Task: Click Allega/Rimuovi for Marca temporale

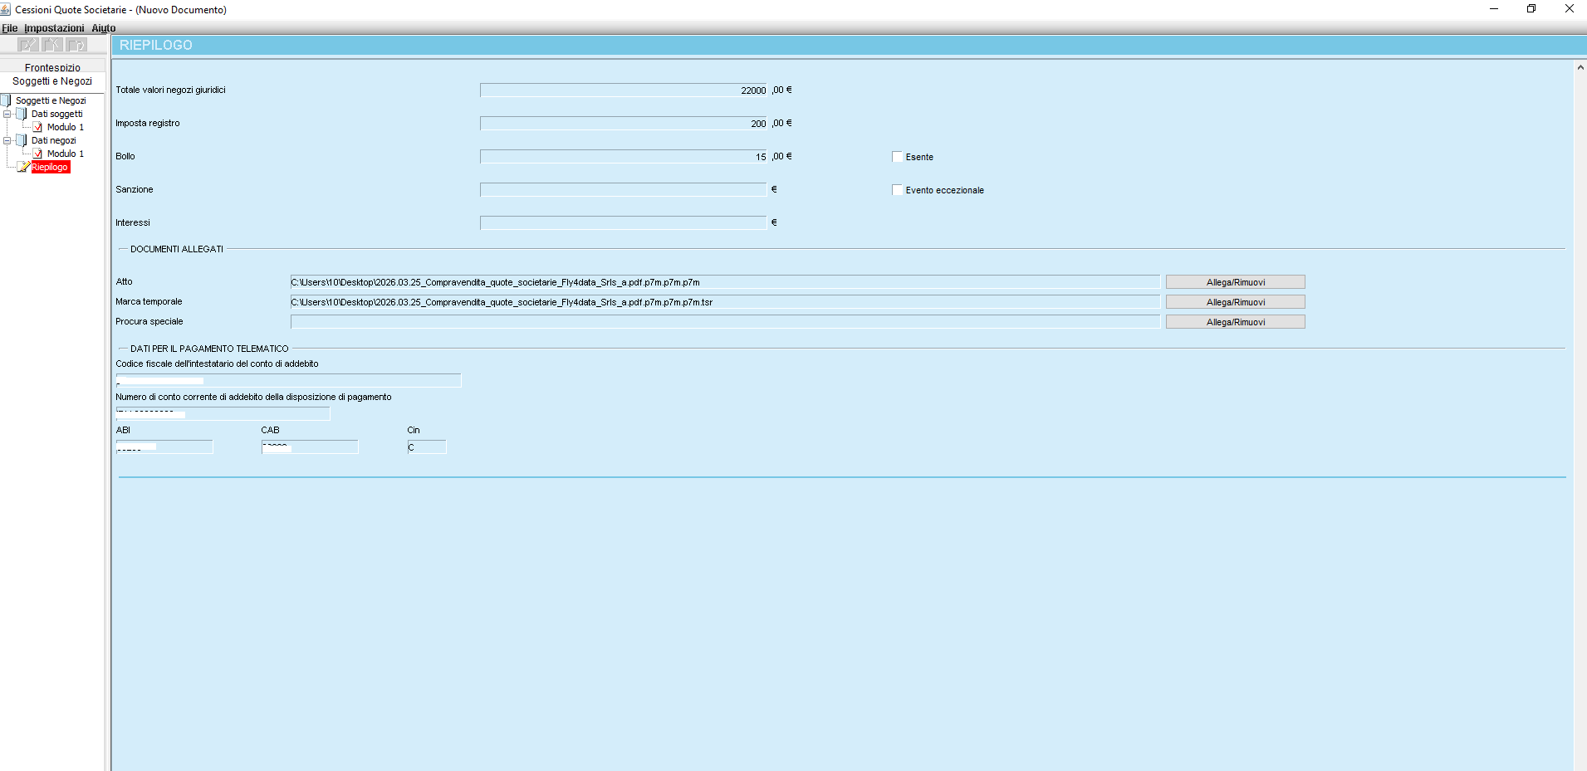Action: click(1236, 302)
